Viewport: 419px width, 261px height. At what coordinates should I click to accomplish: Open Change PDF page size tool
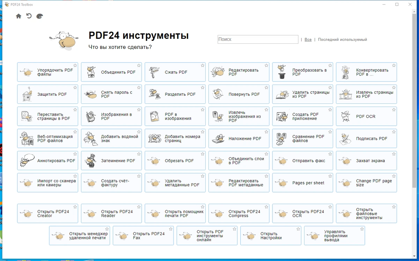pyautogui.click(x=366, y=183)
